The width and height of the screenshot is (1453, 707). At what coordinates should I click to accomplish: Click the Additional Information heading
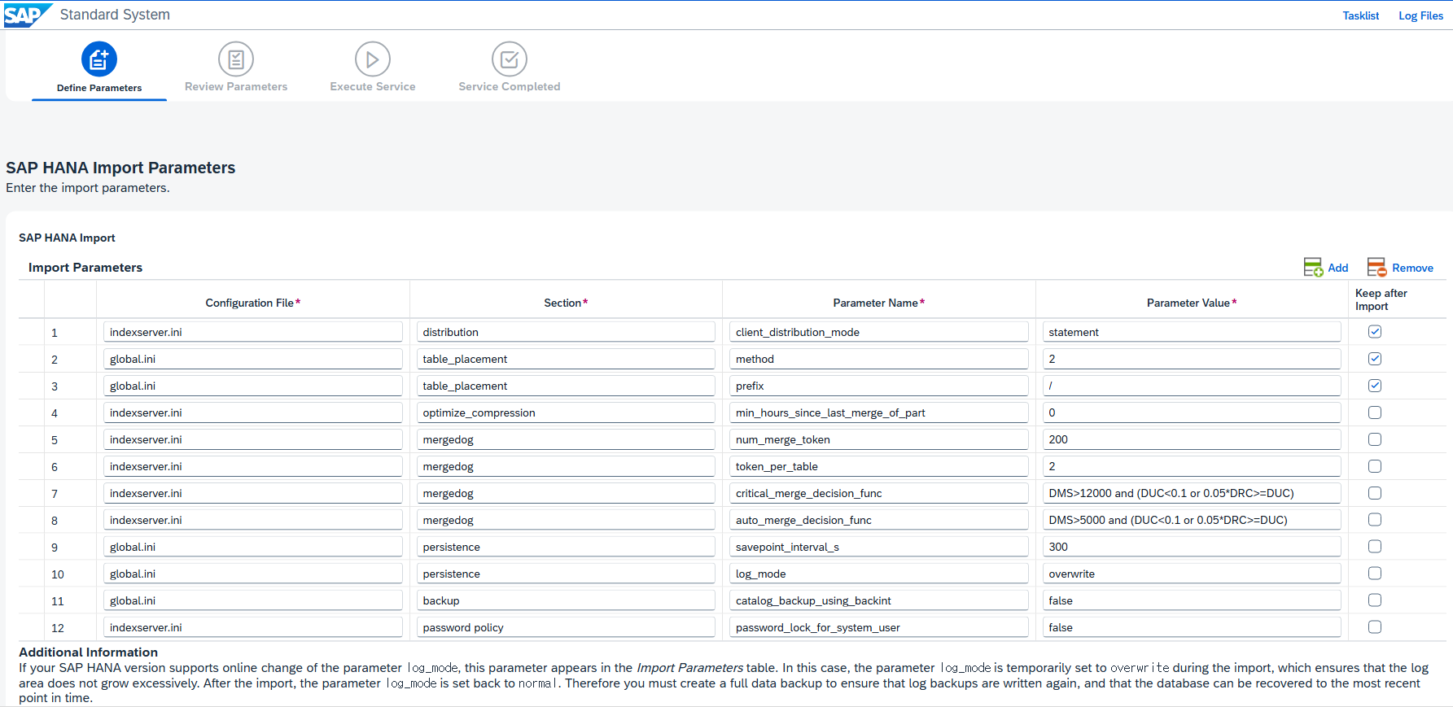pyautogui.click(x=89, y=652)
